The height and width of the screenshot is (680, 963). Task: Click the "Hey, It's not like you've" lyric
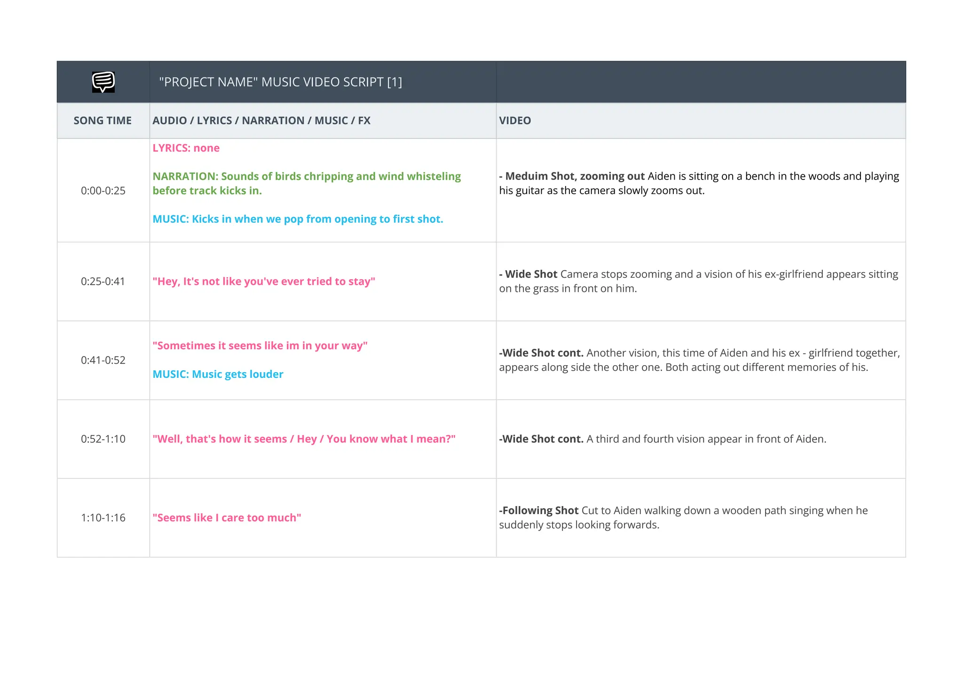point(264,281)
